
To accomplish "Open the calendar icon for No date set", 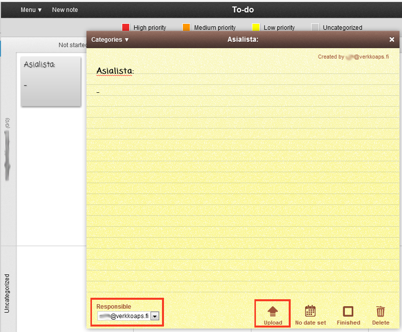I will [310, 312].
